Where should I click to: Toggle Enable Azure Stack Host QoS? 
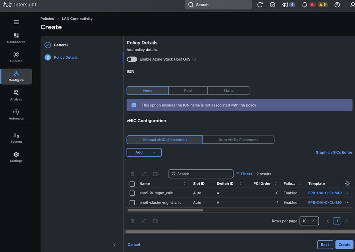132,59
